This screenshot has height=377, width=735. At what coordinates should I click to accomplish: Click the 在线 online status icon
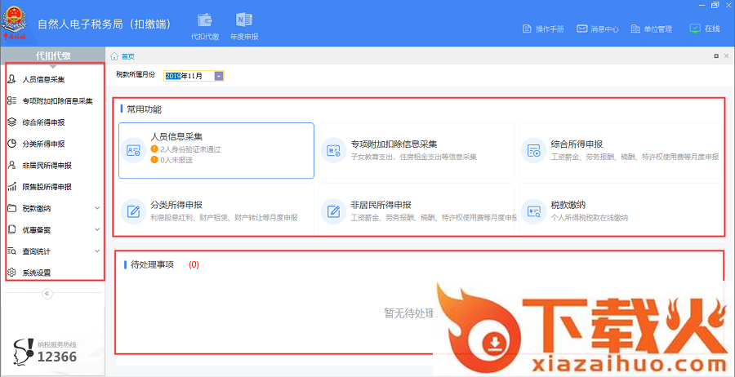705,29
